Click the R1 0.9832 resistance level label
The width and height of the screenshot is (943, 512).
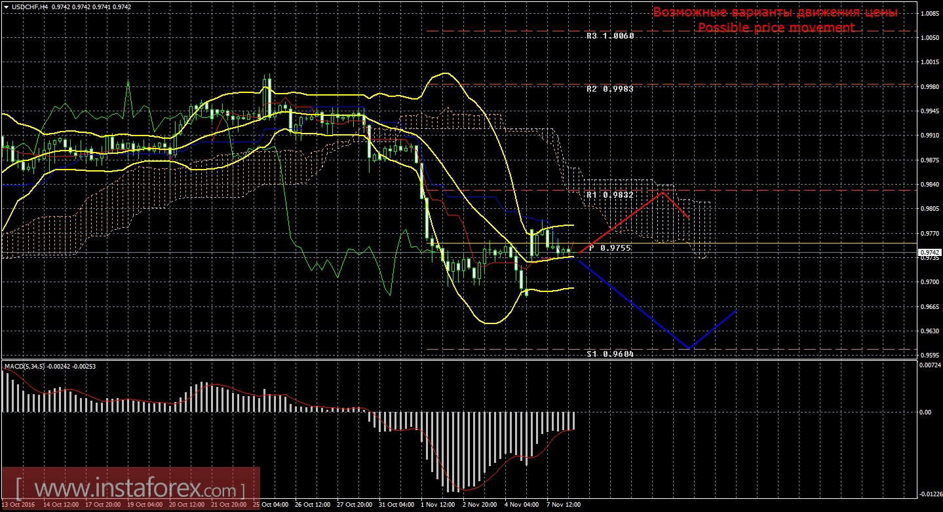coord(609,194)
